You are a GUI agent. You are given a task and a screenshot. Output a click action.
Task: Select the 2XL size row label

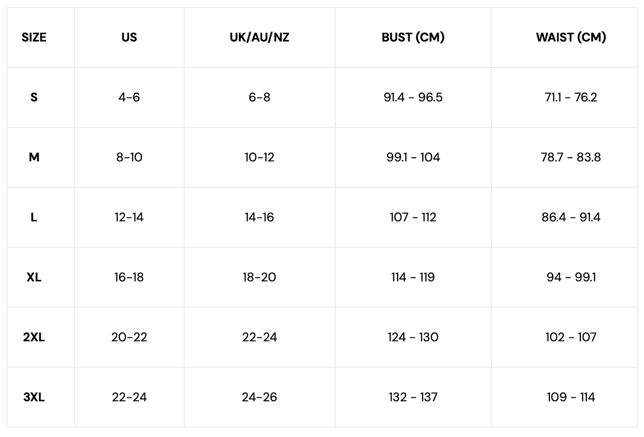[34, 337]
